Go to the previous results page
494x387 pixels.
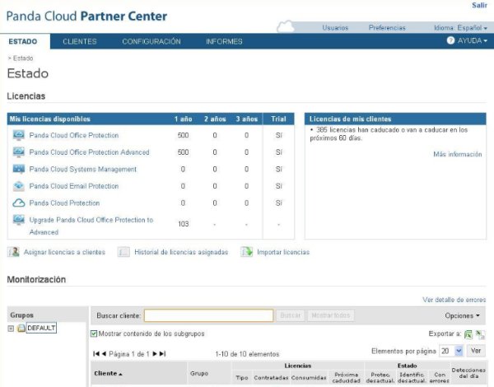coord(104,354)
